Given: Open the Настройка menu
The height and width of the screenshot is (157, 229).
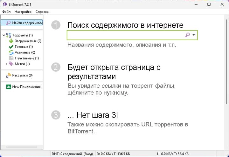Looking at the screenshot, I should click(23, 12).
